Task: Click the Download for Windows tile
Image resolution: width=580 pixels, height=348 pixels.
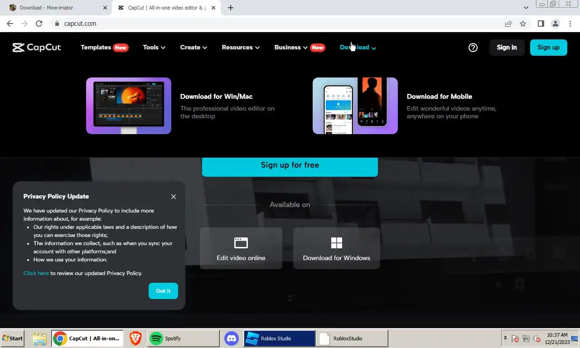Action: tap(337, 248)
